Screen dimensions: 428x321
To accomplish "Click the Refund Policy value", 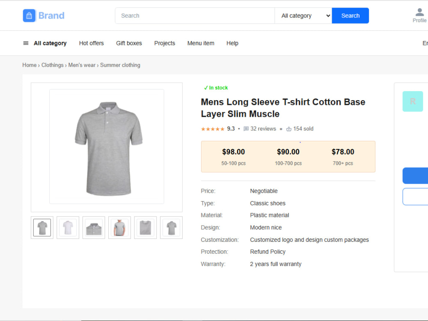I will 268,252.
